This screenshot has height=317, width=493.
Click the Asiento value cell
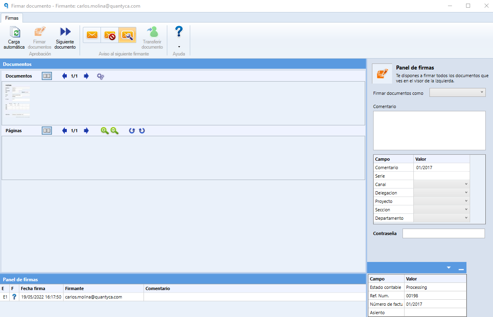click(x=435, y=313)
